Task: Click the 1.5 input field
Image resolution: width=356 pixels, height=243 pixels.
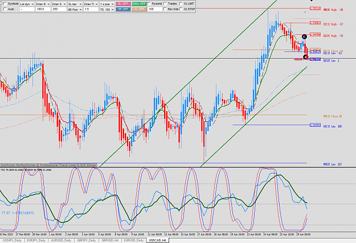Action: (91, 9)
